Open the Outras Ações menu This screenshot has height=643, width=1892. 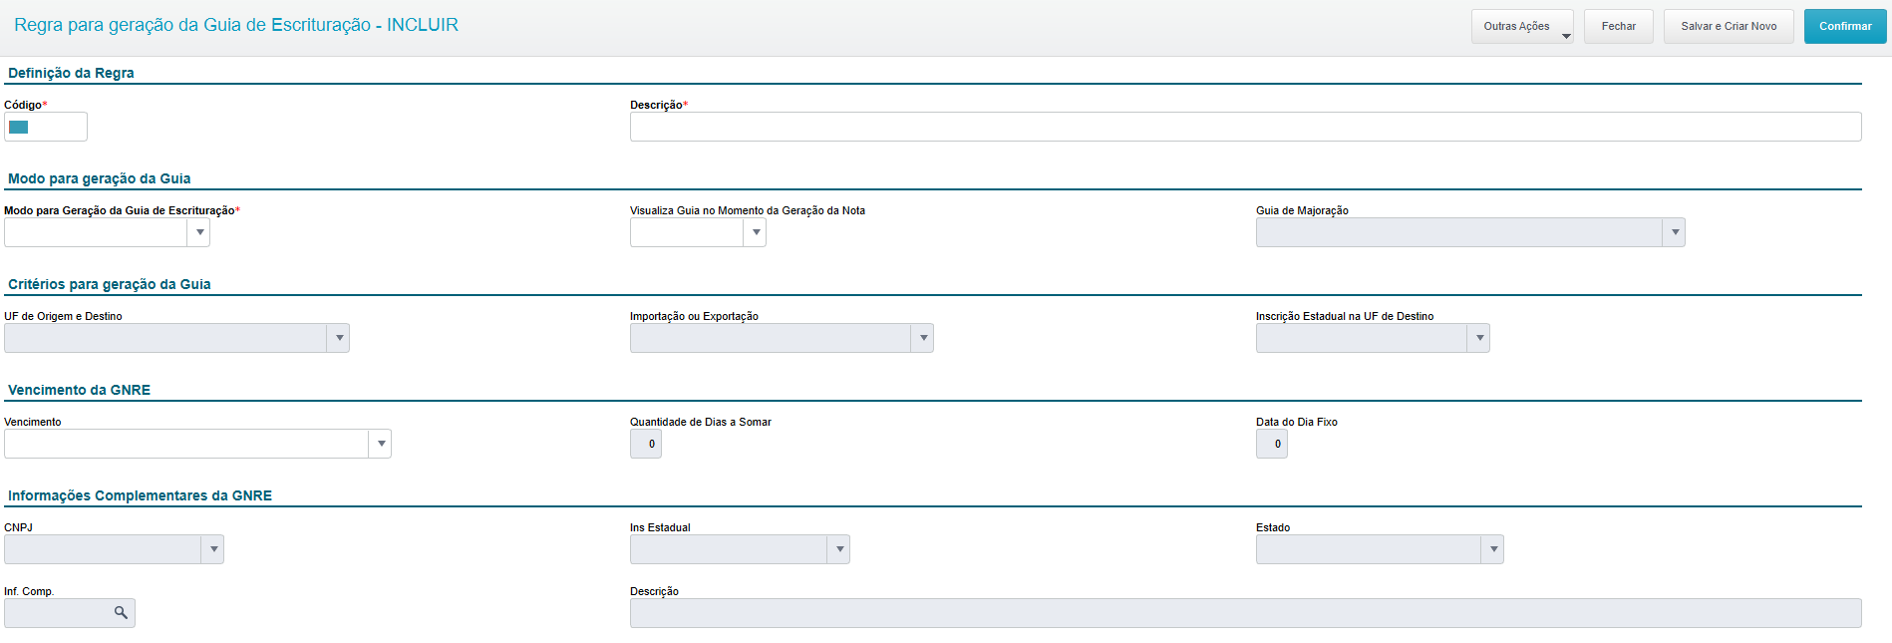[x=1521, y=27]
